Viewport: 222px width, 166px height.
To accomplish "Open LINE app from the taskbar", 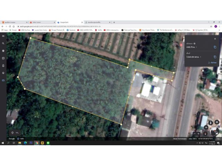I will coord(48,143).
